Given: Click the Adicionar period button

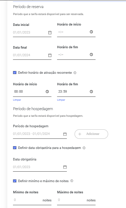Looking at the screenshot, I should (91, 134).
